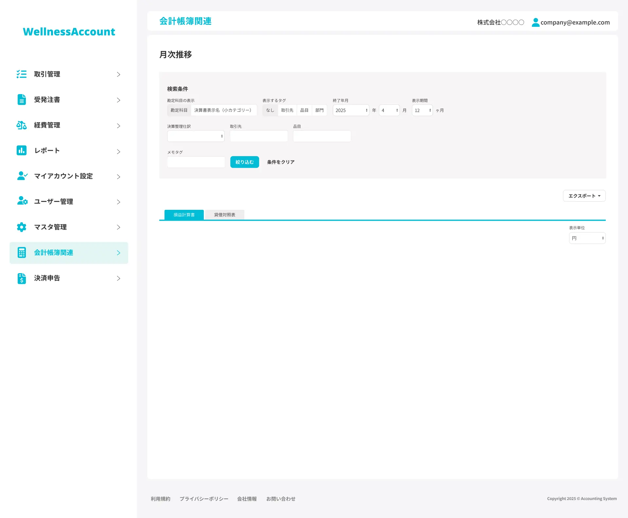Click the 受発注書 document icon
Image resolution: width=628 pixels, height=518 pixels.
22,100
